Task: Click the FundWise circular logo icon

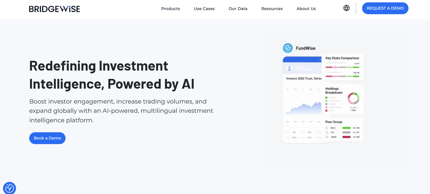Action: point(288,48)
